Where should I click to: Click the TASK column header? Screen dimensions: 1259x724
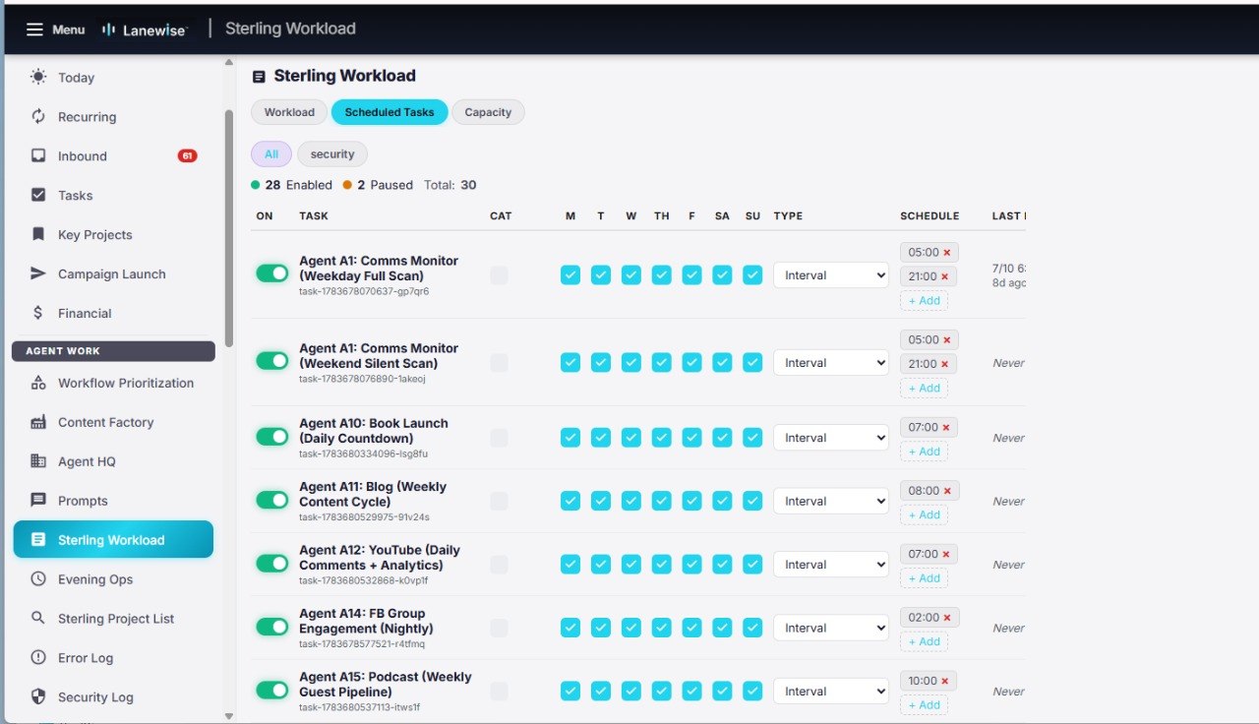(314, 216)
